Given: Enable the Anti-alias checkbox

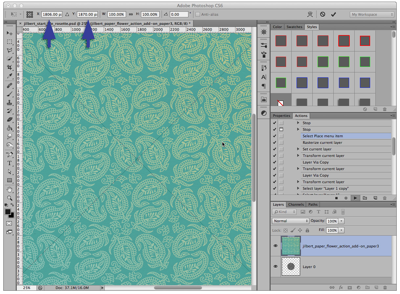Looking at the screenshot, I should [198, 14].
